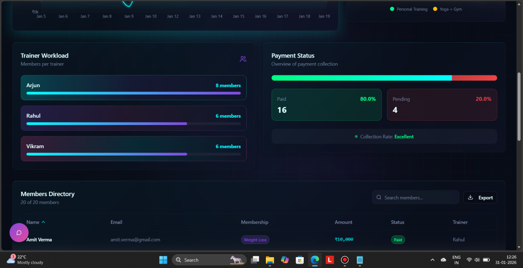Screen dimensions: 523x268
Task: Sort members by the Name column arrow
Action: [x=43, y=222]
